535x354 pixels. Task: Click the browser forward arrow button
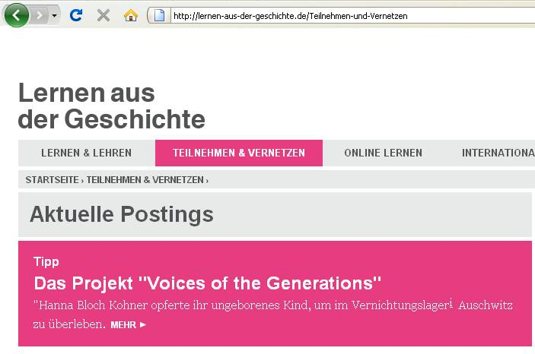tap(39, 14)
